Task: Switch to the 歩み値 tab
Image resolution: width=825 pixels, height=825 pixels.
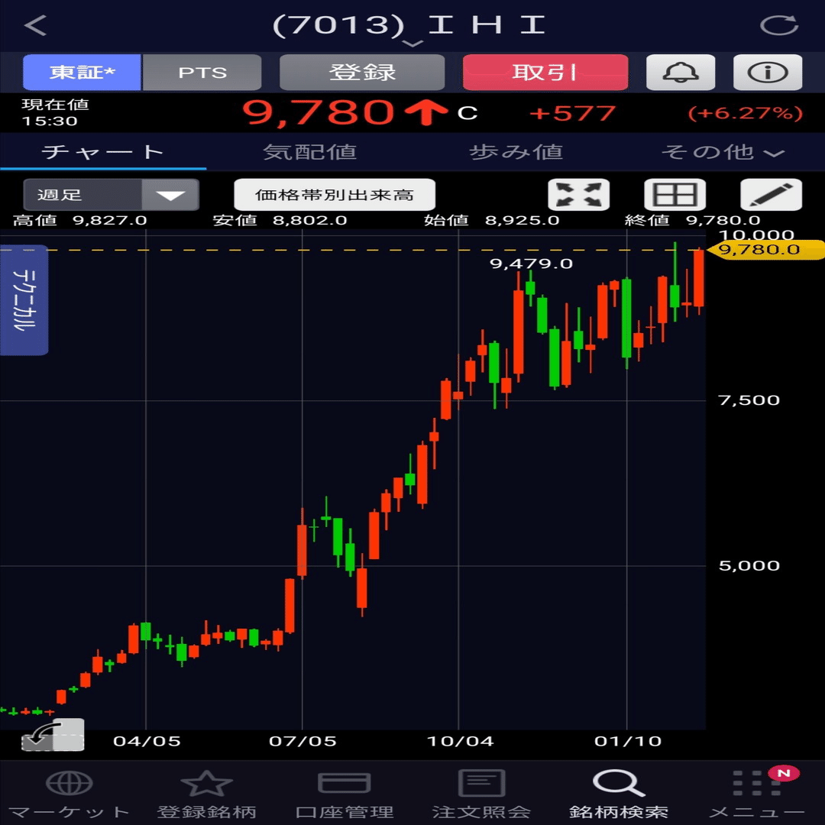Action: [x=516, y=152]
